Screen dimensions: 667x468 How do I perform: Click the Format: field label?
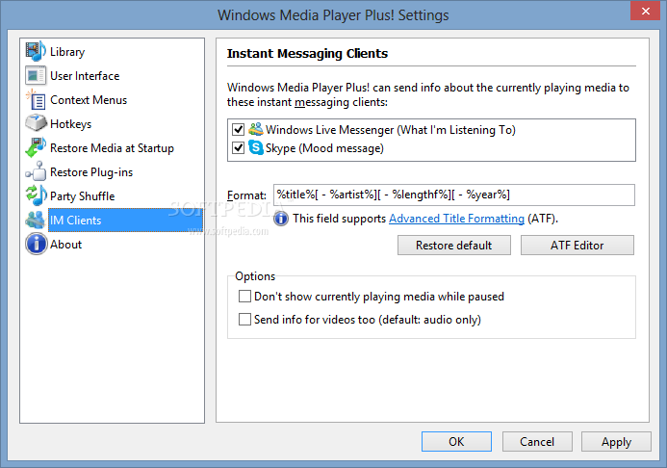point(246,195)
